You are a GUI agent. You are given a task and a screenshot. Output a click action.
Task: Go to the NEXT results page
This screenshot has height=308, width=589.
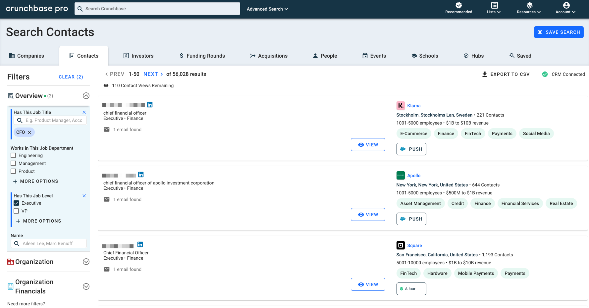click(153, 74)
